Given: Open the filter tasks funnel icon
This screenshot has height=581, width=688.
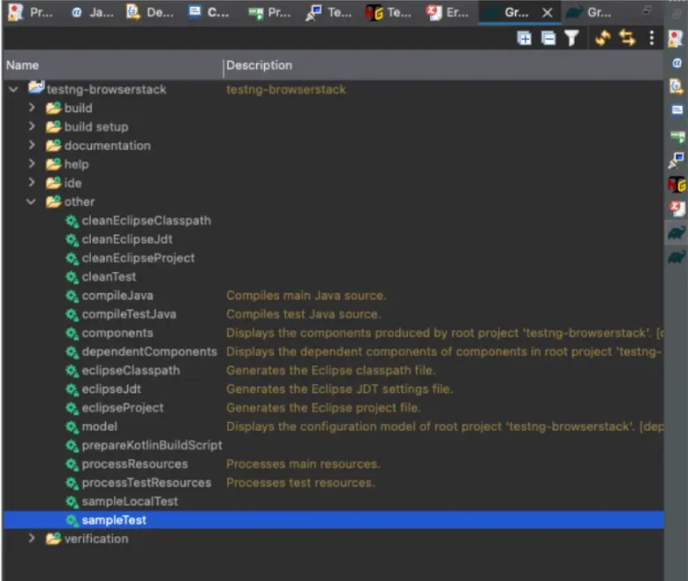Looking at the screenshot, I should pyautogui.click(x=571, y=38).
